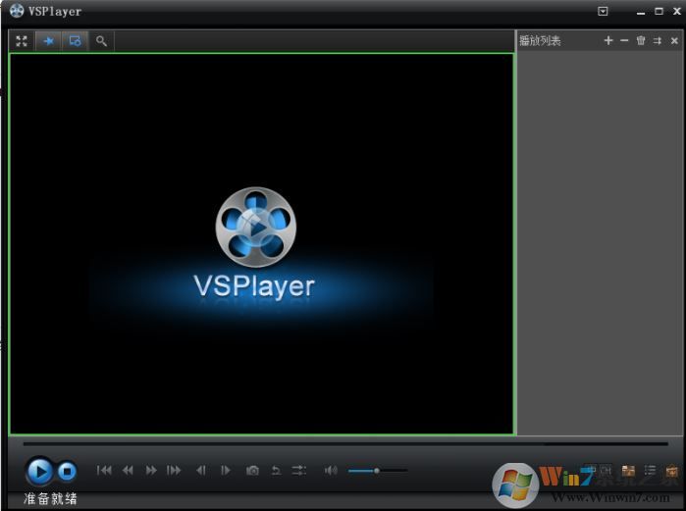The width and height of the screenshot is (686, 511).
Task: Step forward one frame
Action: click(x=226, y=471)
